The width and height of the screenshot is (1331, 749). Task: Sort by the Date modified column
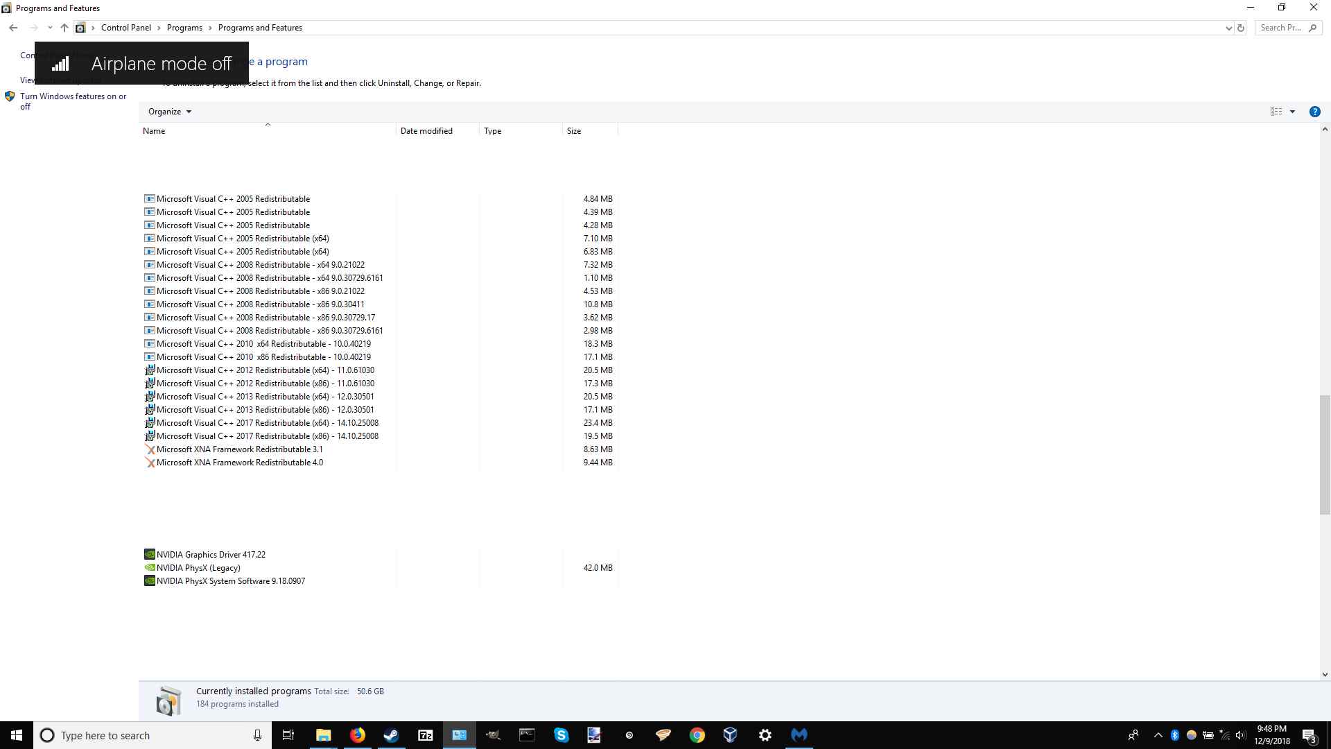(x=437, y=131)
